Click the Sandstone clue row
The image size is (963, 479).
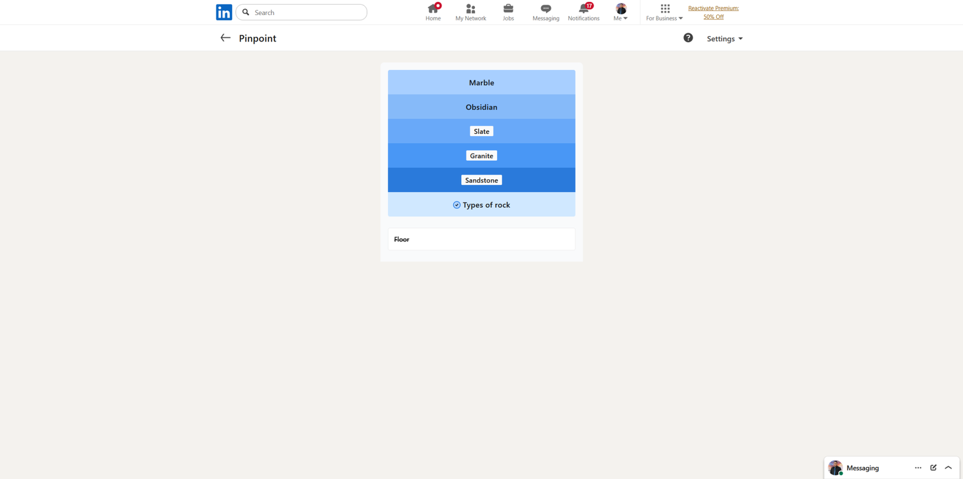click(482, 180)
